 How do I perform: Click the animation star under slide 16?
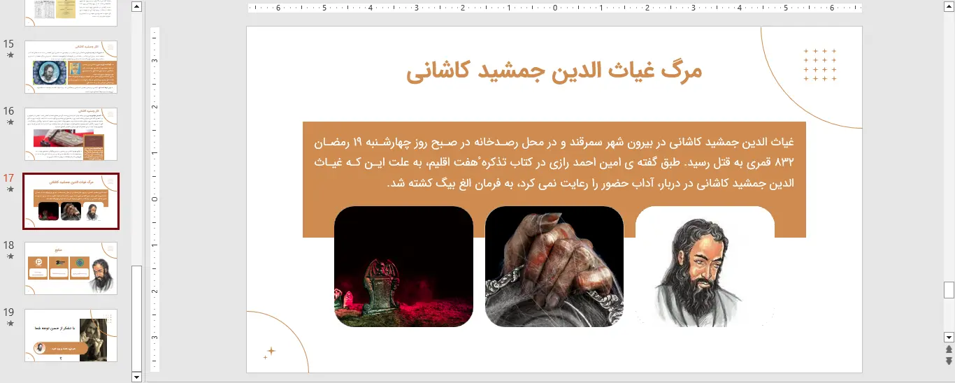tap(10, 122)
